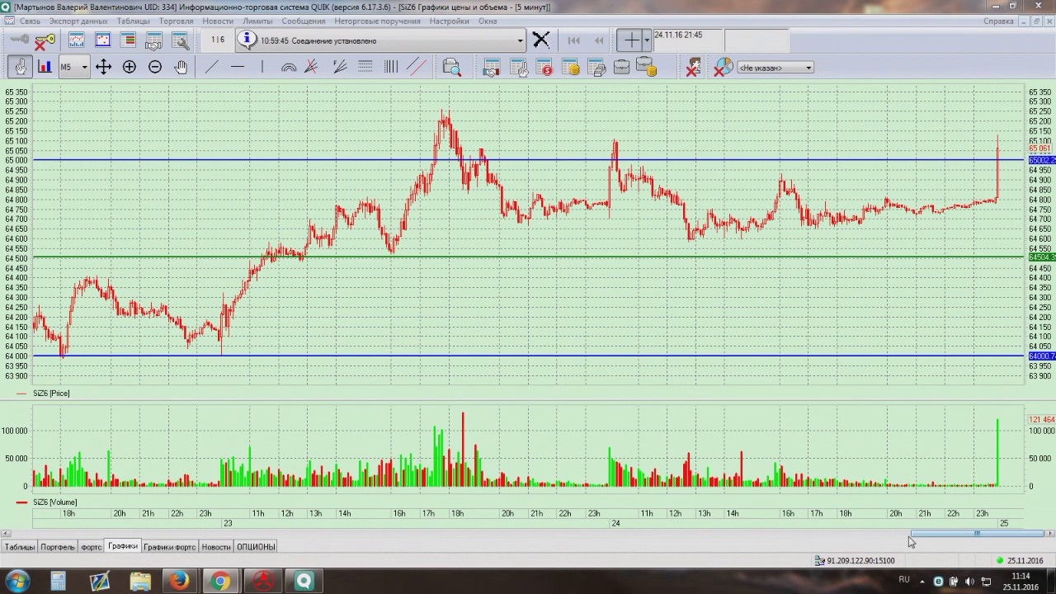This screenshot has width=1056, height=594.
Task: Open the <Не указан> dropdown
Action: (775, 68)
